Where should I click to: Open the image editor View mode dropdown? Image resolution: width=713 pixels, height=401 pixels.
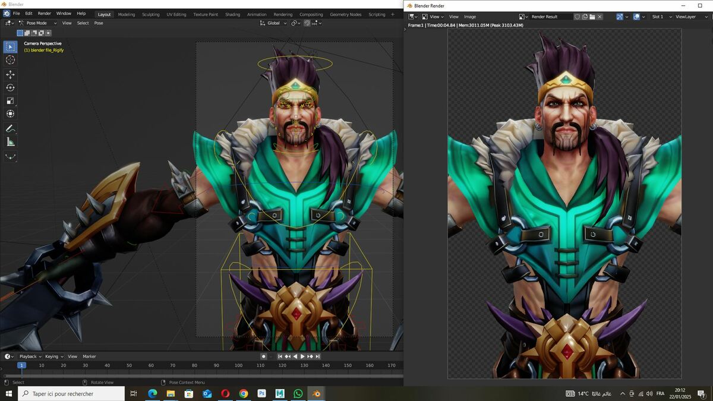(432, 17)
